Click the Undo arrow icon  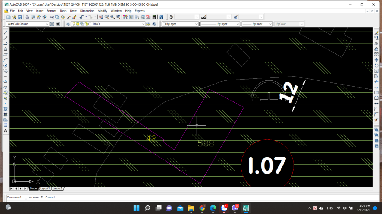82,17
